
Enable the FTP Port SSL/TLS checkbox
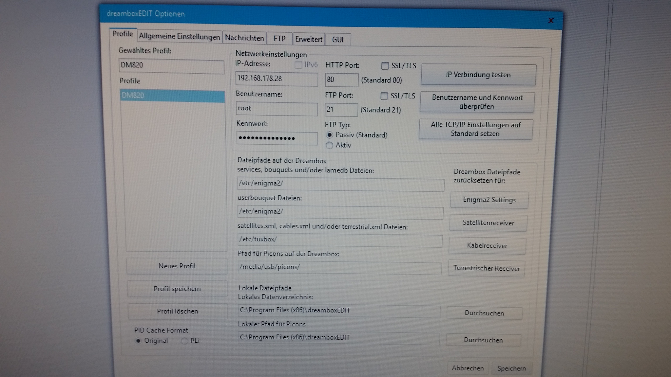coord(384,96)
